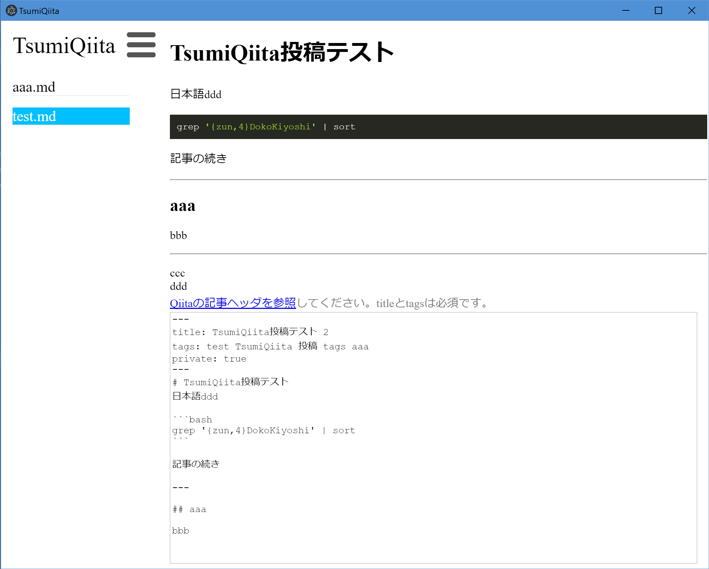Screen dimensions: 709x569
Task: Click the 記事の続き paragraph in preview
Action: point(198,158)
